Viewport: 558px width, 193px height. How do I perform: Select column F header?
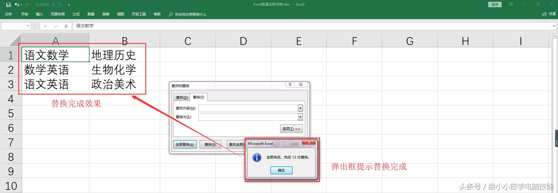pyautogui.click(x=354, y=41)
